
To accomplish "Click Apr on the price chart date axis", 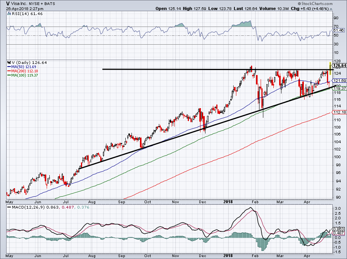I will [307, 202].
